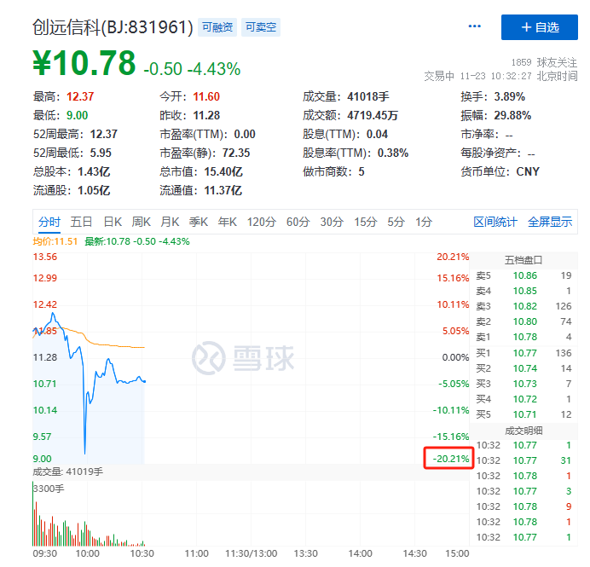Click the 卖2 order row at 10.80
Screen dimensions: 590x567
point(523,321)
